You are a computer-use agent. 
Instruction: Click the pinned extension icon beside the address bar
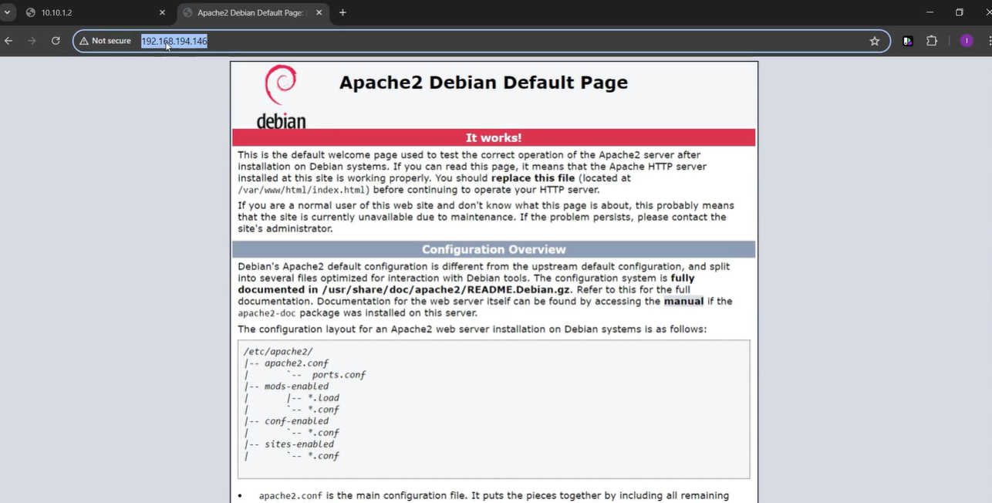(908, 41)
